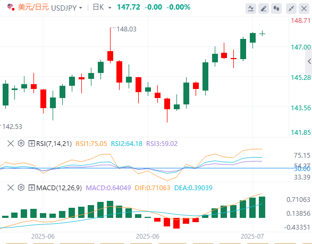Toggle the MACD panel plus box
This screenshot has height=244, width=312.
(x=32, y=188)
